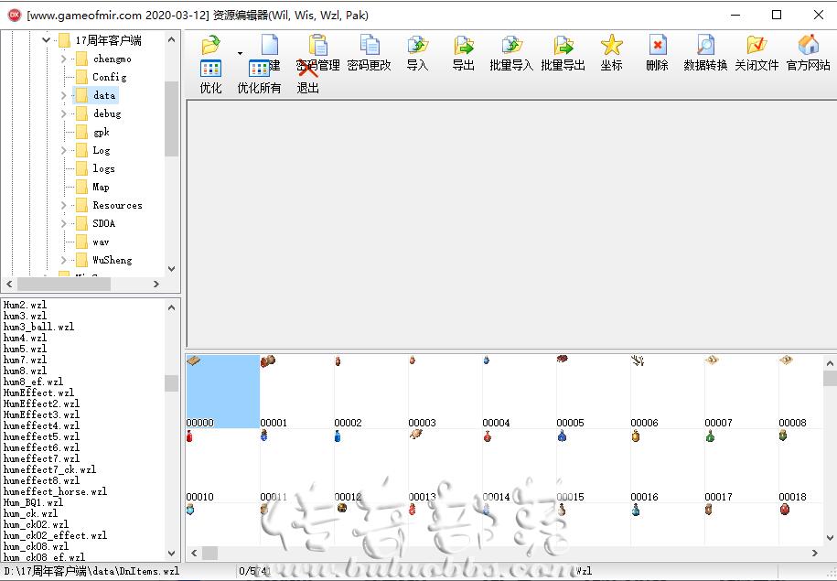Image resolution: width=837 pixels, height=581 pixels.
Task: Expand the debug folder
Action: click(x=63, y=113)
